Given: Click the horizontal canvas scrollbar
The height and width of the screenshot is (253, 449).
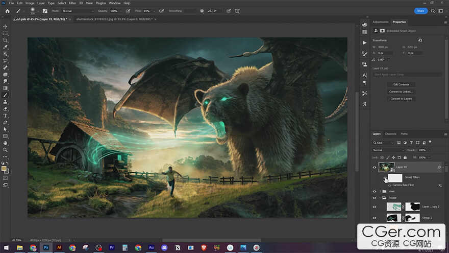Looking at the screenshot, I should pyautogui.click(x=212, y=240).
